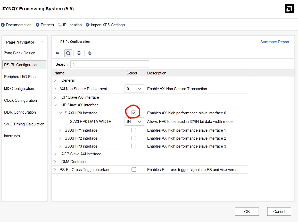The image size is (298, 222).
Task: Open the S AXI HP0 DATA WIDTH dropdown
Action: [134, 121]
